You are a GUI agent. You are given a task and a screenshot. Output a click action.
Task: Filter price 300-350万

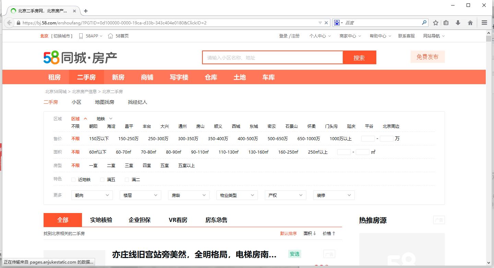click(188, 138)
